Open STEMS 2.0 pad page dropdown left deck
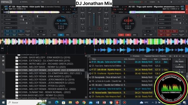The height and width of the screenshot is (105, 188). (x=11, y=28)
